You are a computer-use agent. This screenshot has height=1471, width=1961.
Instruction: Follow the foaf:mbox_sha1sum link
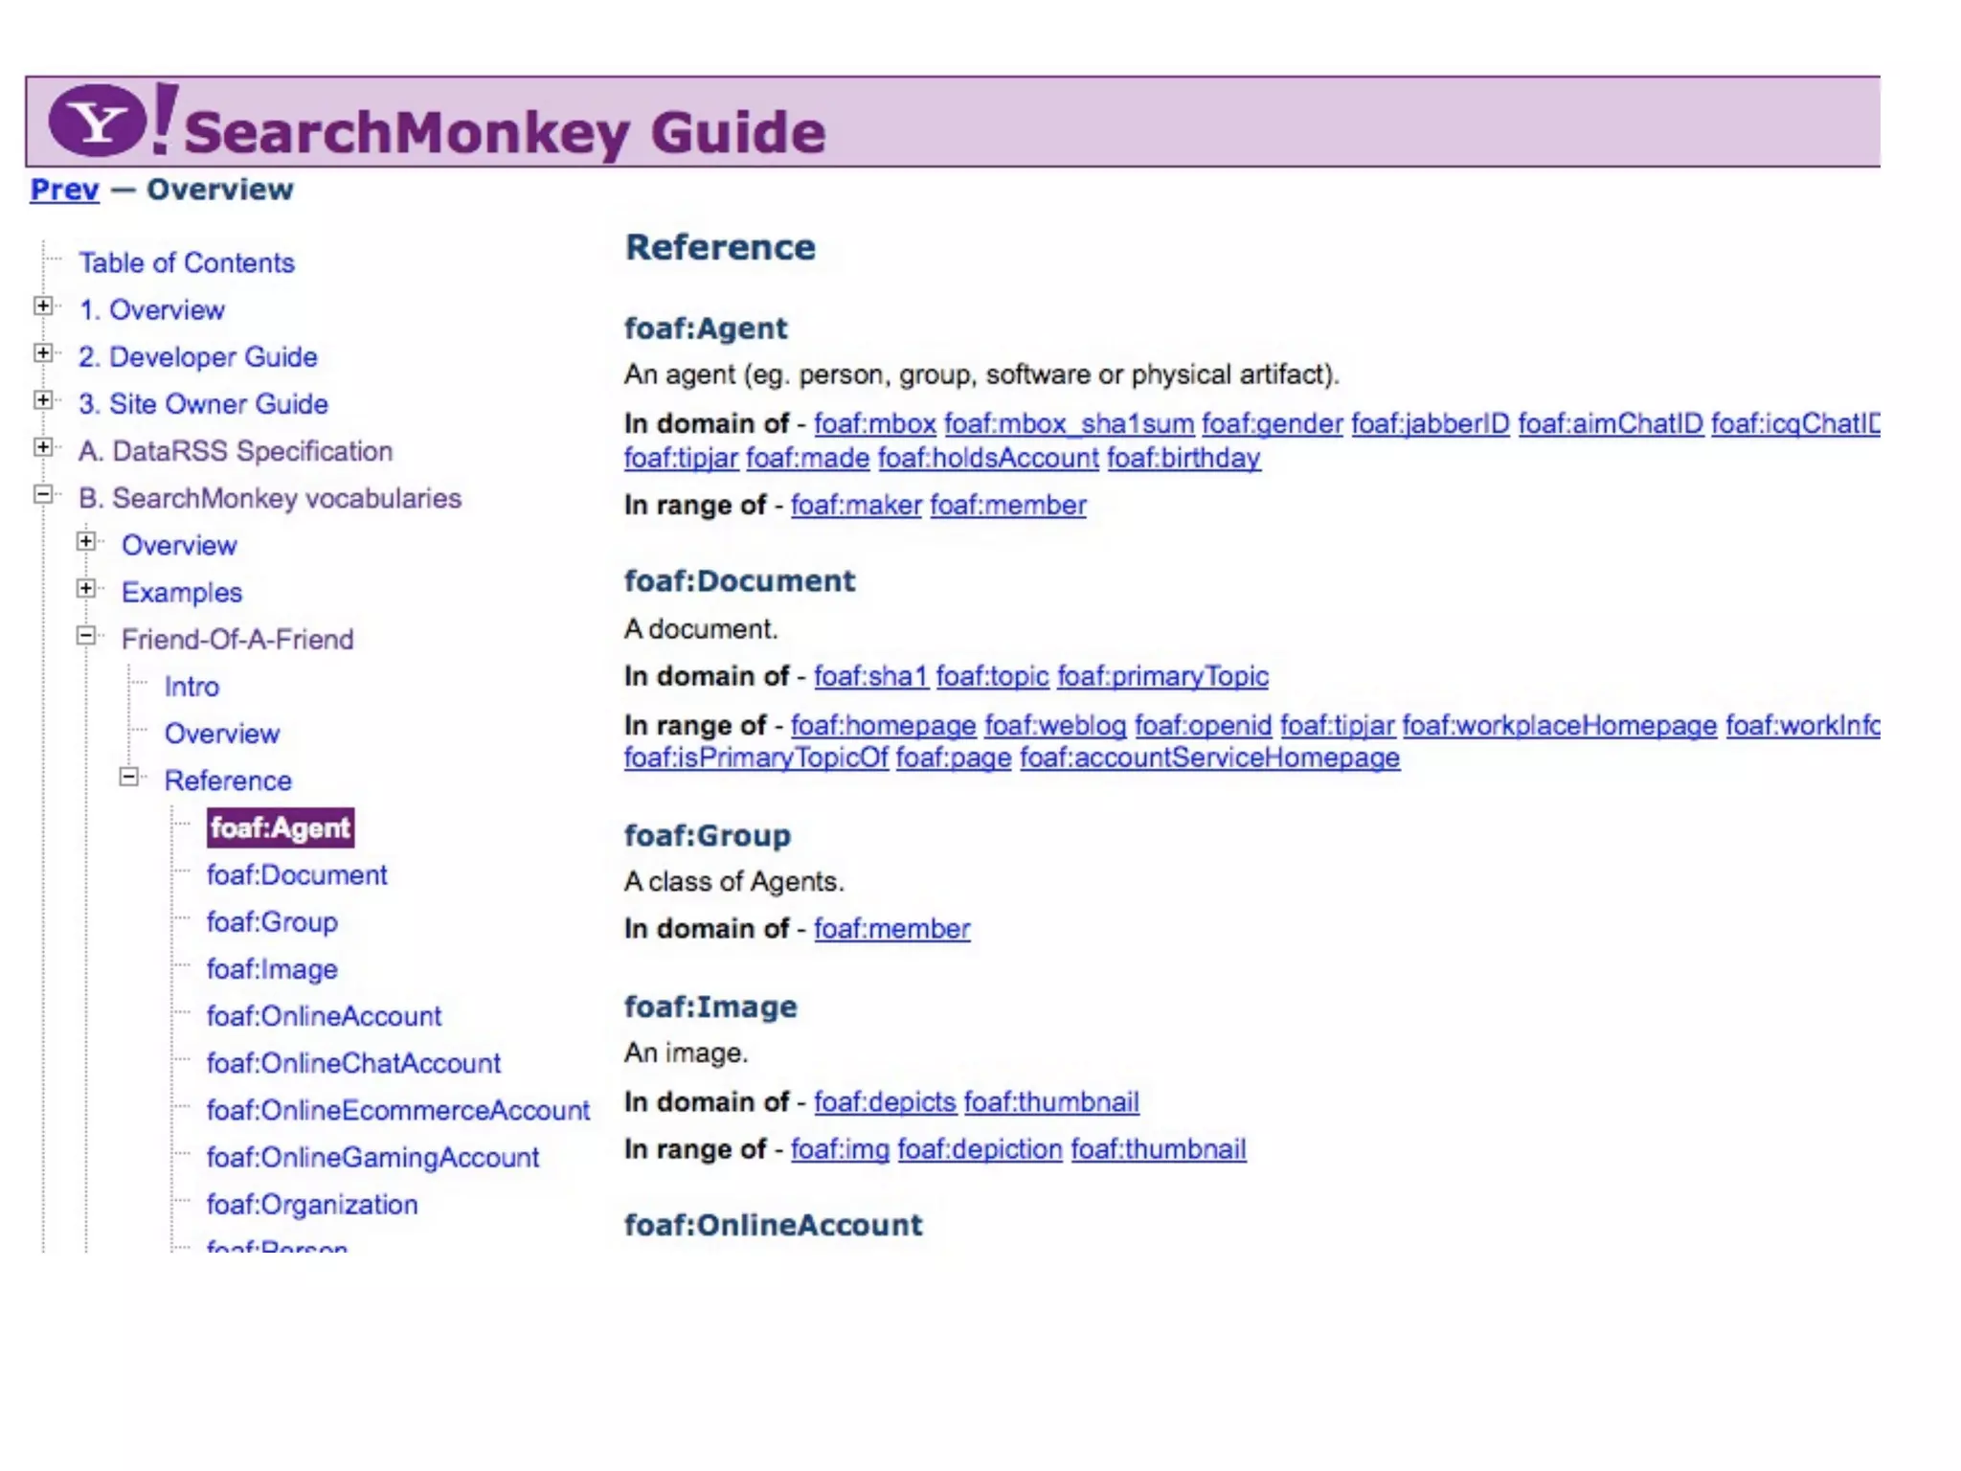pyautogui.click(x=1069, y=423)
